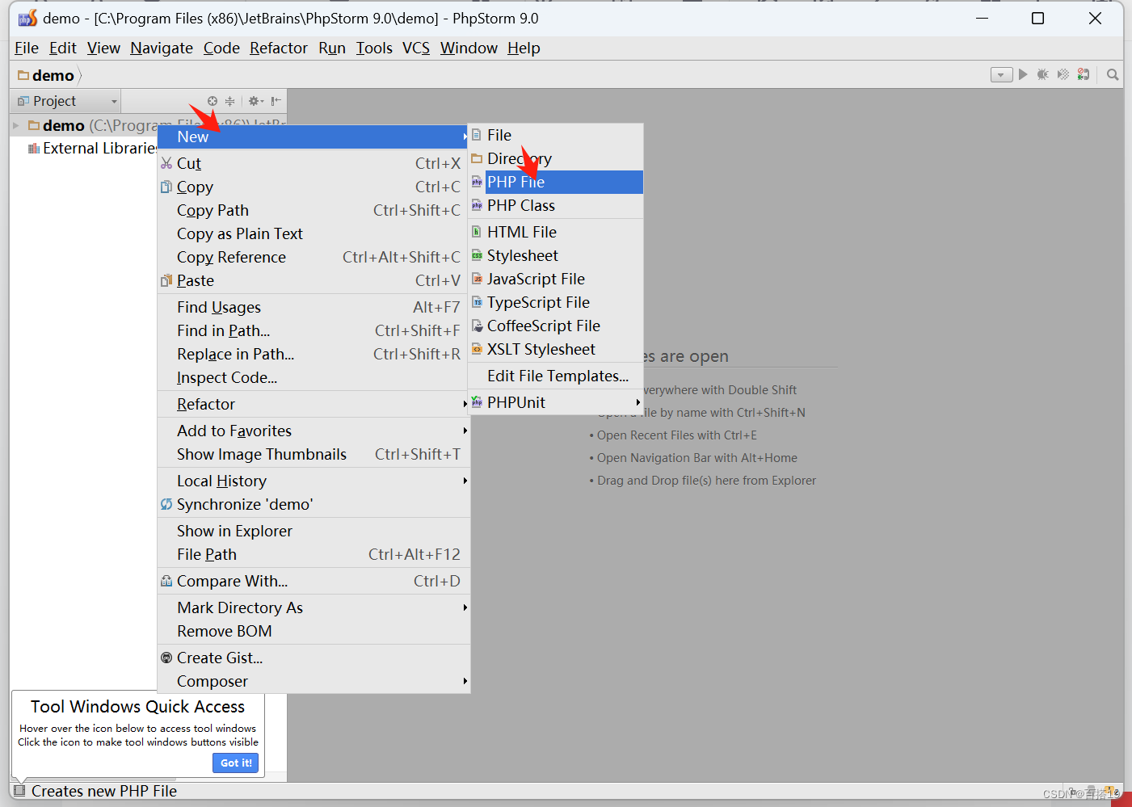The image size is (1132, 807).
Task: Collapse all nodes using the Project toolbar icon
Action: (231, 100)
